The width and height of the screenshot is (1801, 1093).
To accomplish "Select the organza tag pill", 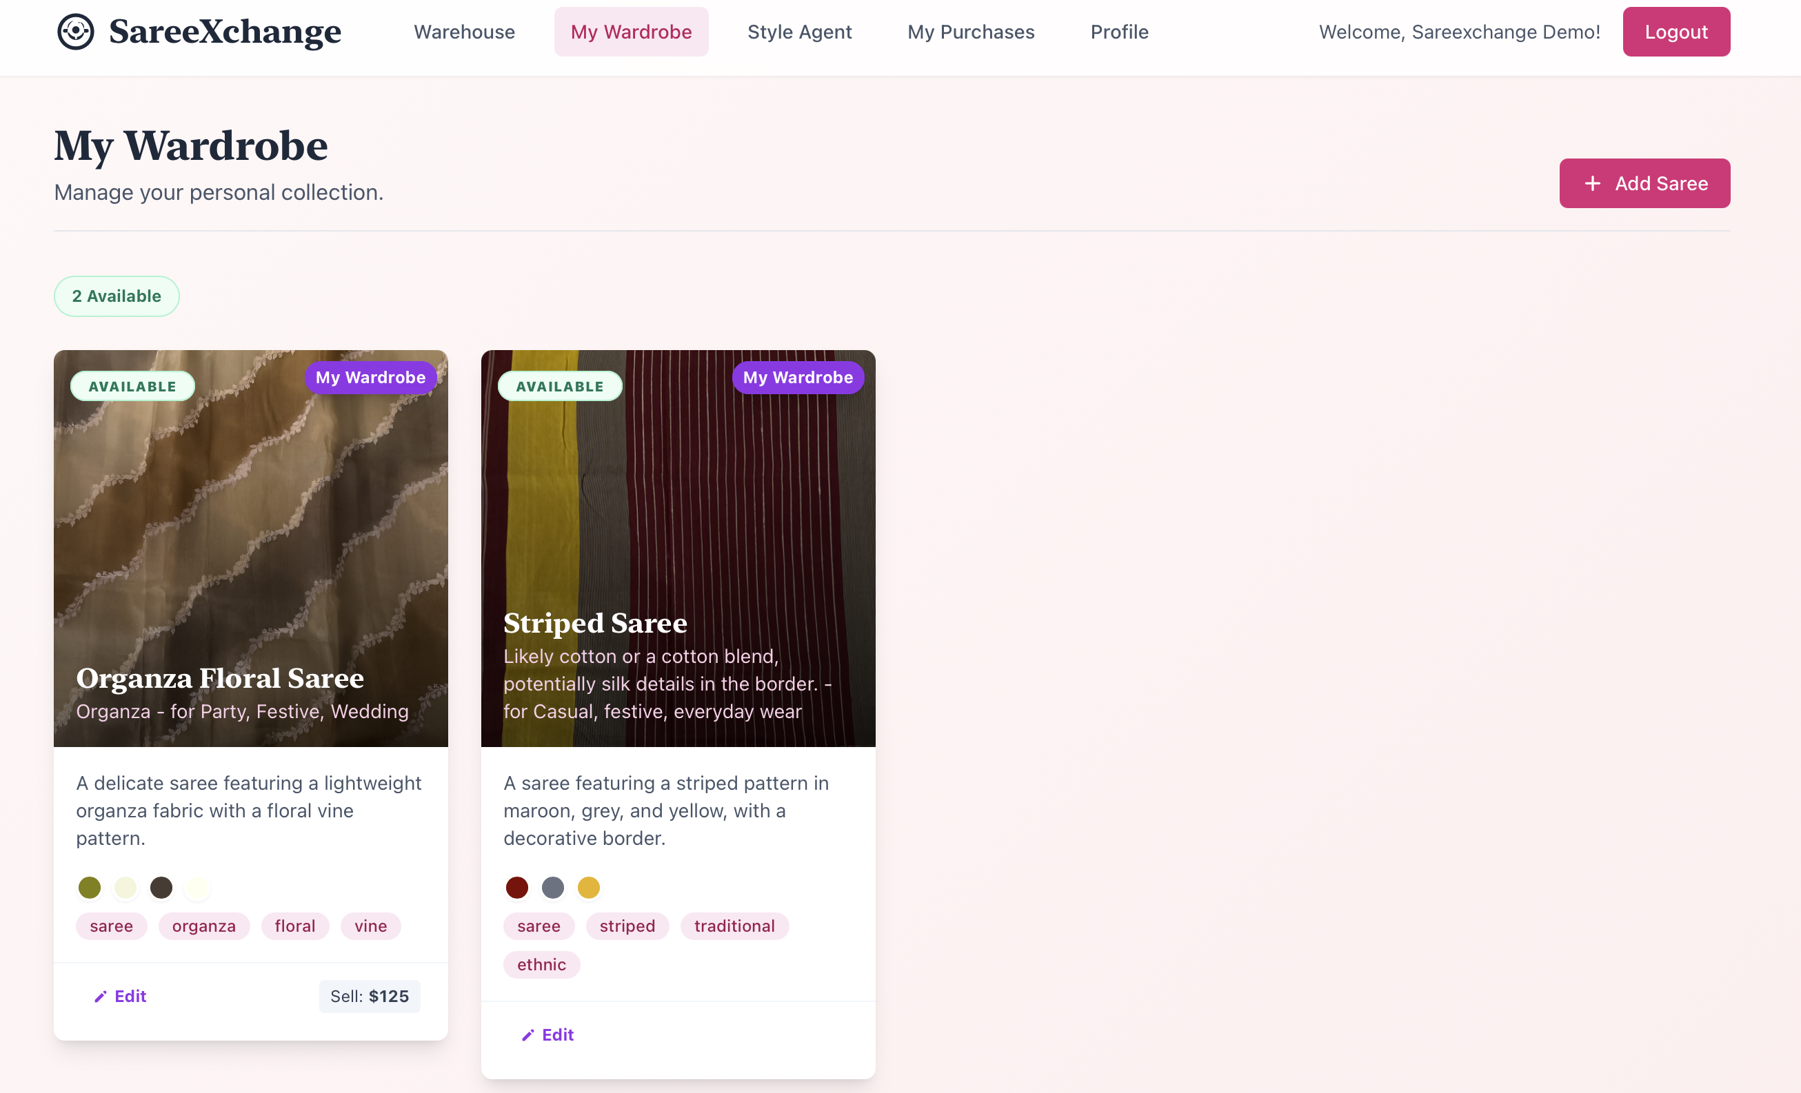I will [x=204, y=926].
